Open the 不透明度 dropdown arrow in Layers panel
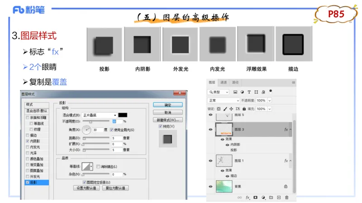 [269, 101]
